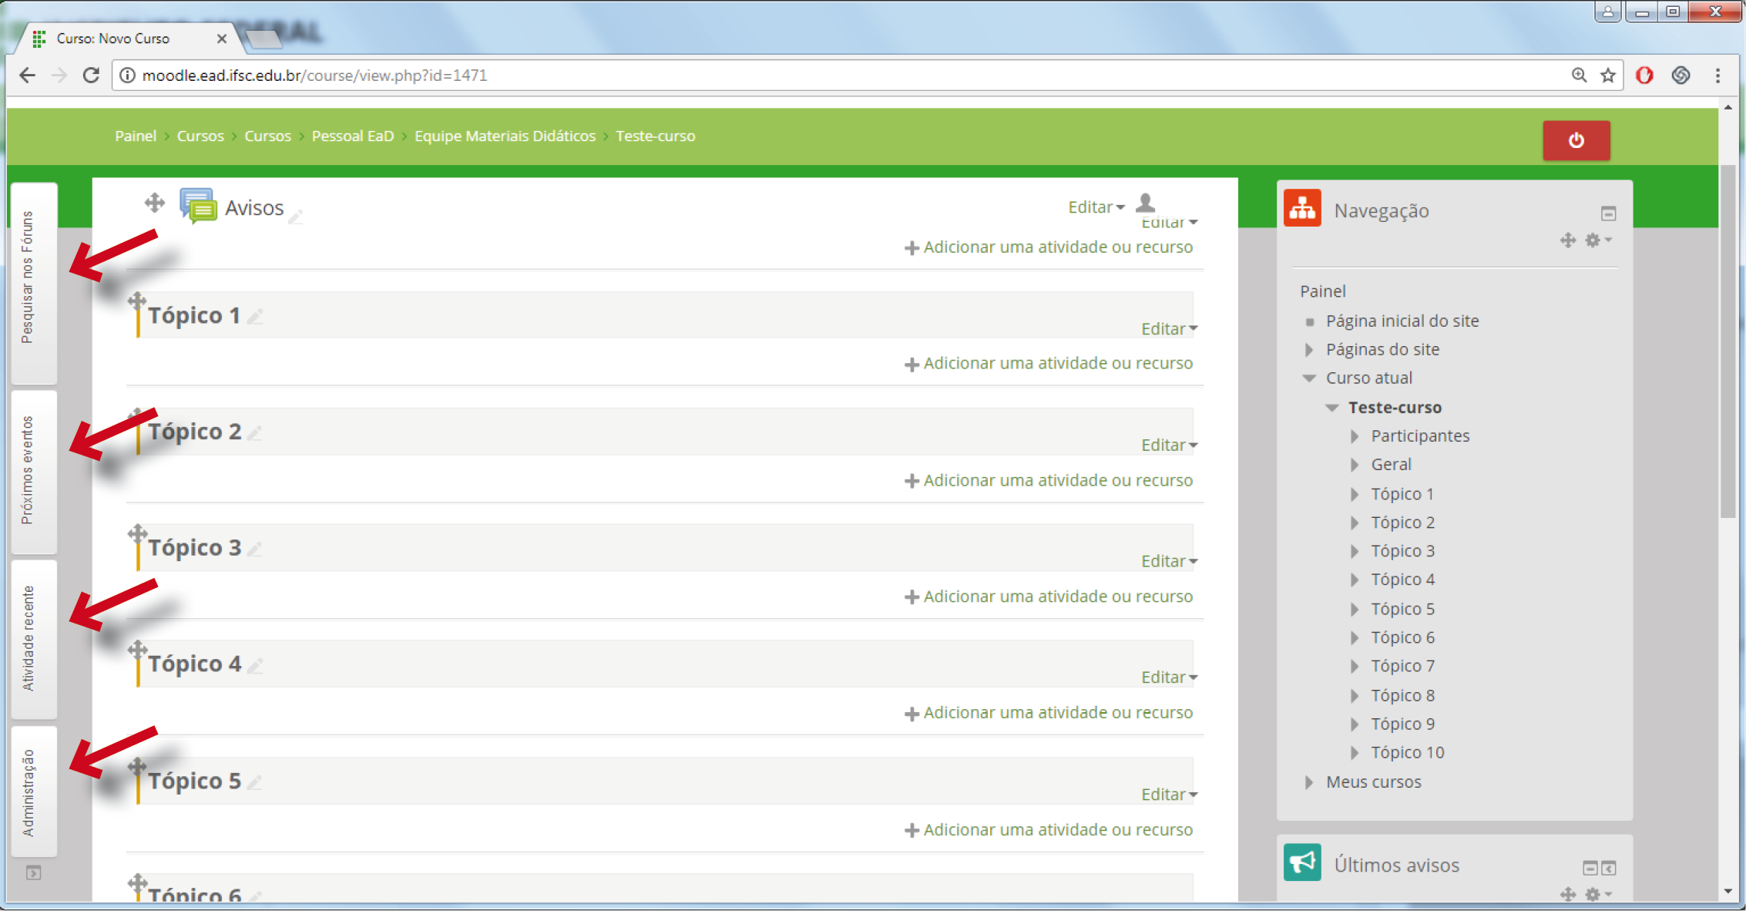Dock the Últimos avisos block to the side
The width and height of the screenshot is (1746, 911).
click(1609, 869)
